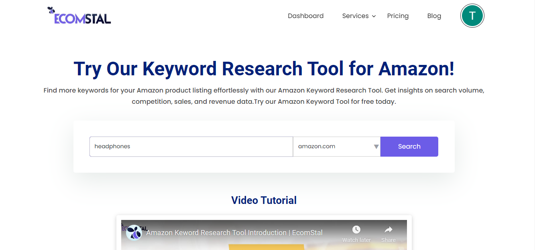Open the Blog menu item
Viewport: 535px width, 250px height.
pyautogui.click(x=434, y=16)
